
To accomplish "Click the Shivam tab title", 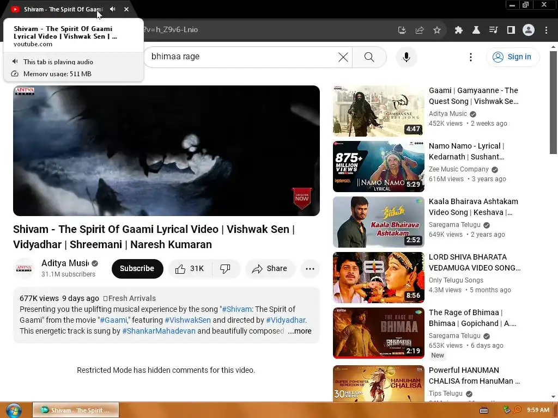I will coord(63,9).
